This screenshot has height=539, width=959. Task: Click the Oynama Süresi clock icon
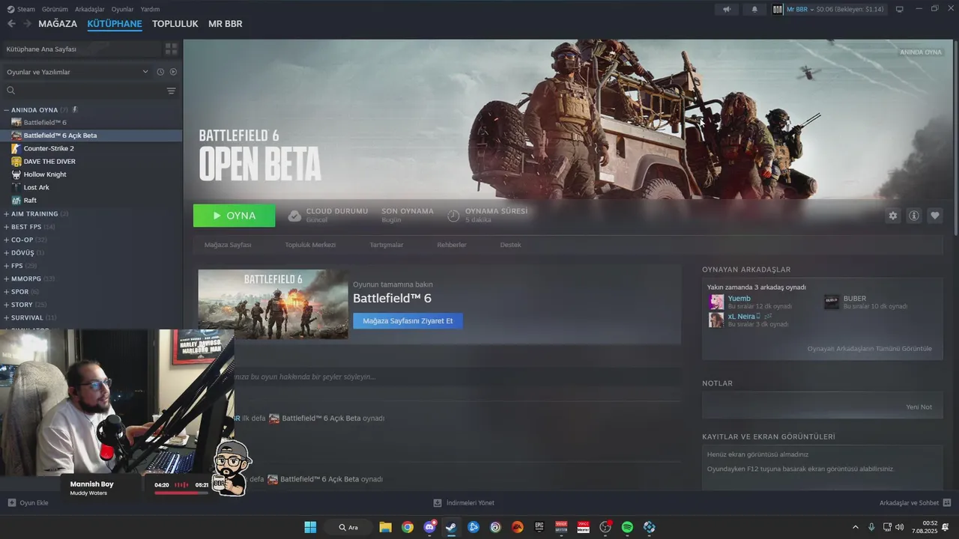click(453, 216)
